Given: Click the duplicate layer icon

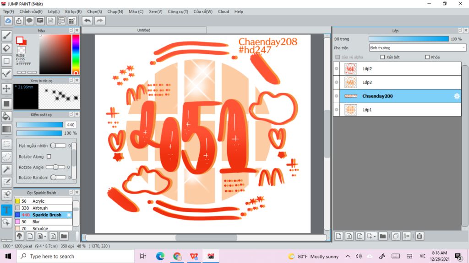Looking at the screenshot, I should tap(396, 236).
